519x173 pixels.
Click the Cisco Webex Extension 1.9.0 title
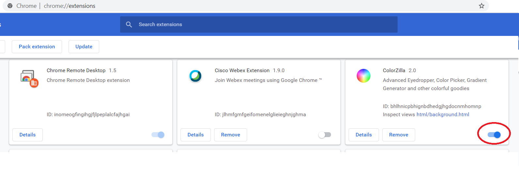(x=250, y=71)
